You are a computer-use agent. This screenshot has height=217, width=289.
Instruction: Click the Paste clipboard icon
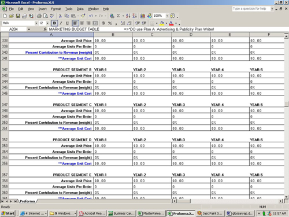coord(73,16)
